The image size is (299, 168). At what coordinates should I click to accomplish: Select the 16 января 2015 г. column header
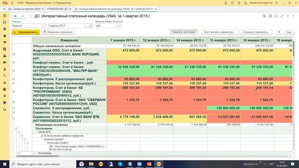[257, 40]
